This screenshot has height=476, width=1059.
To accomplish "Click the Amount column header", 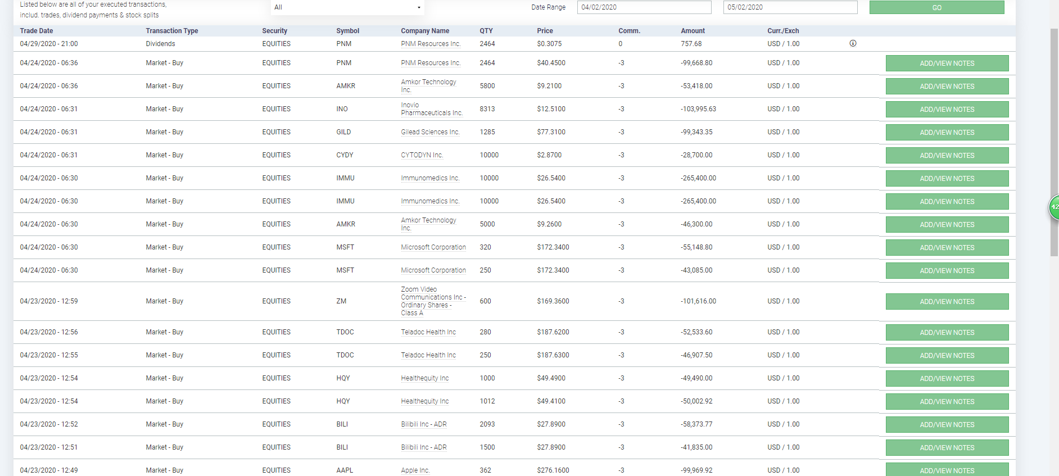I will (693, 31).
